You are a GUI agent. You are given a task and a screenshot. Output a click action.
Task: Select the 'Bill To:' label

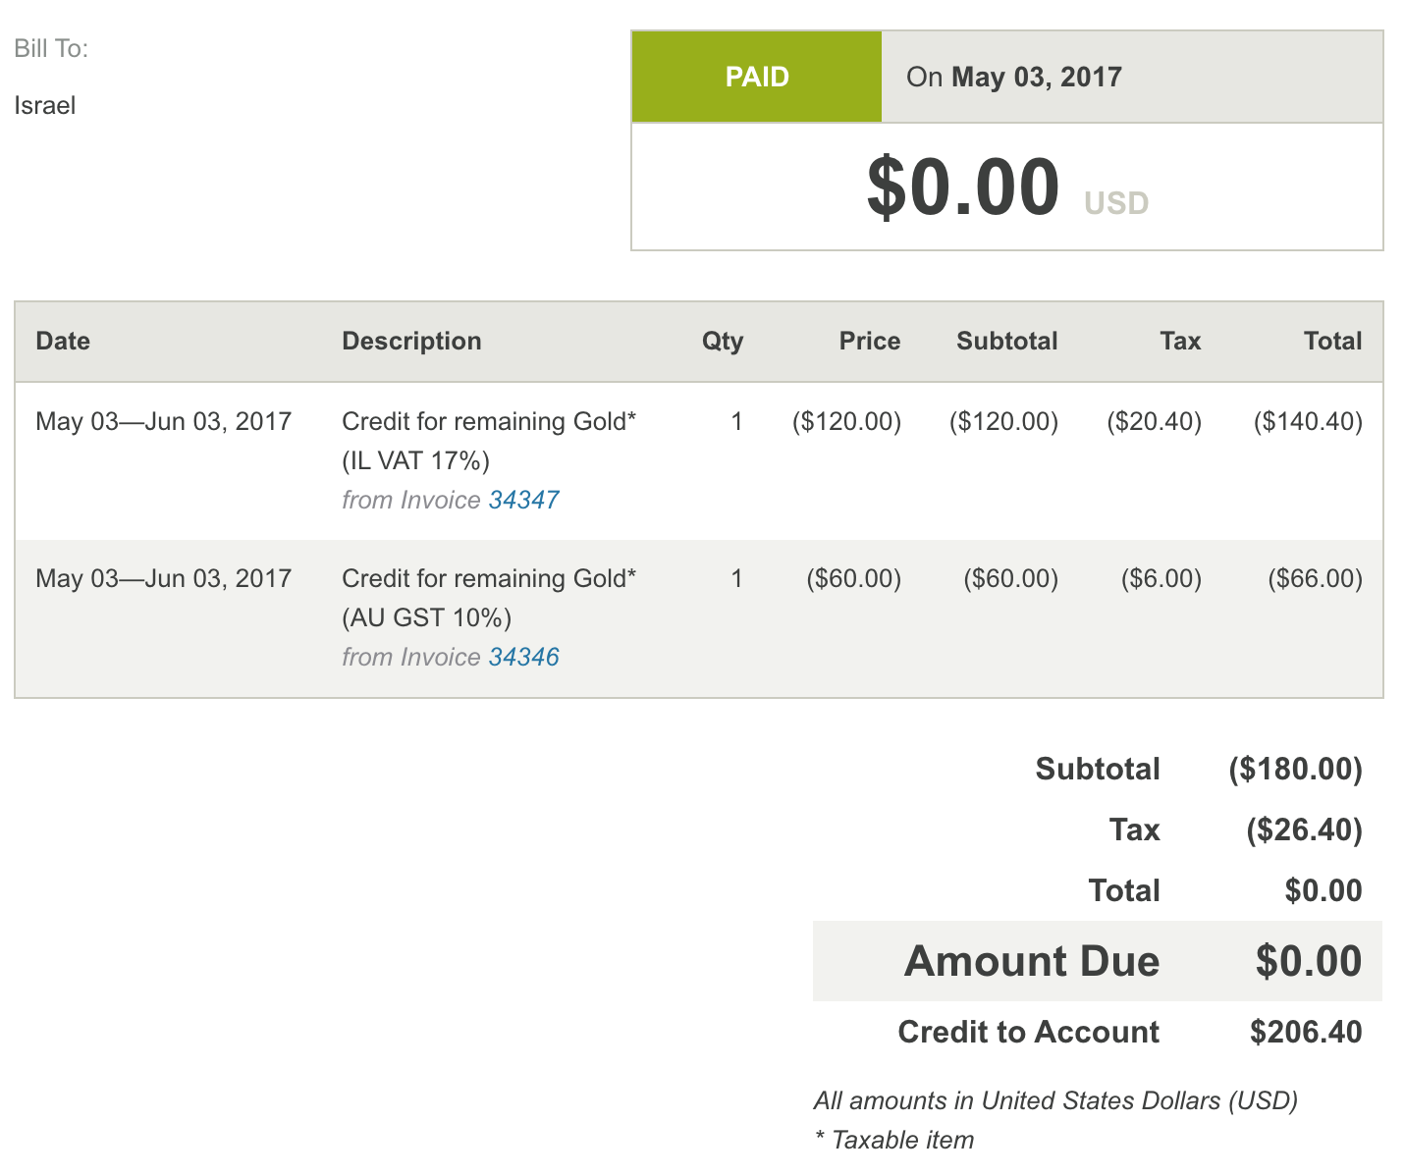51,48
